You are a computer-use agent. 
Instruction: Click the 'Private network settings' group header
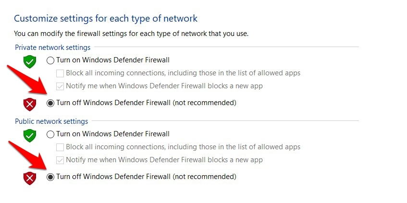pos(52,48)
